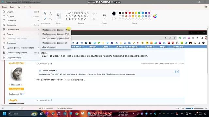Select primary black Color 1

(114, 14)
